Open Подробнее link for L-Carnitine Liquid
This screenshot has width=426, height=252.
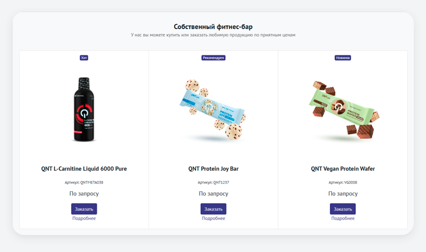click(x=84, y=219)
